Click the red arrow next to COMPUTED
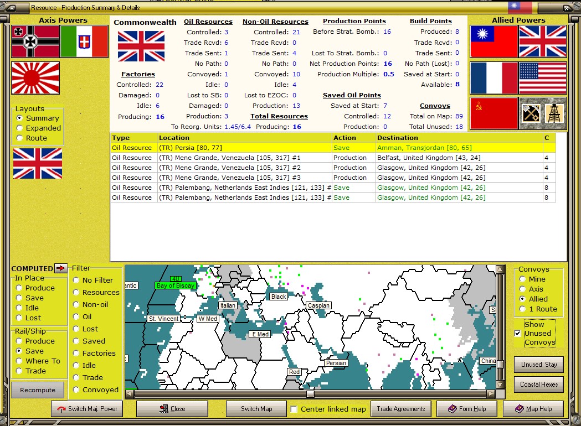The width and height of the screenshot is (581, 426). point(61,268)
